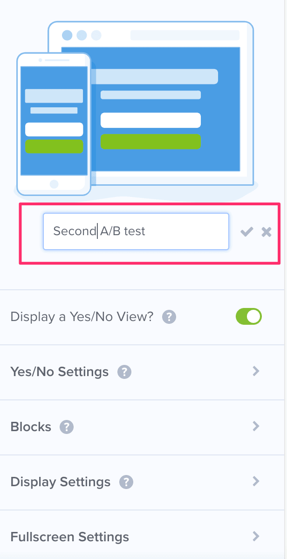Click the "Second A/B test" name field

pos(136,231)
